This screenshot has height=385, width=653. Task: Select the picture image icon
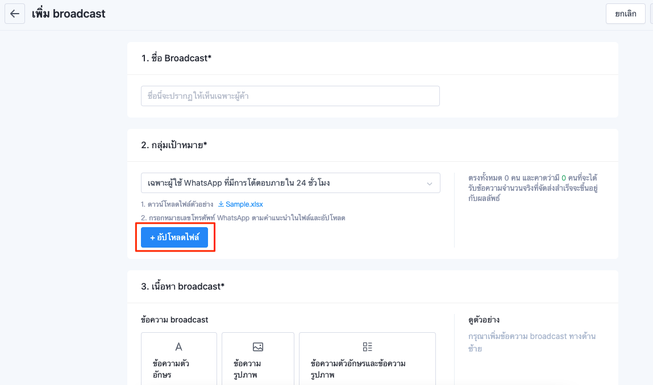258,347
